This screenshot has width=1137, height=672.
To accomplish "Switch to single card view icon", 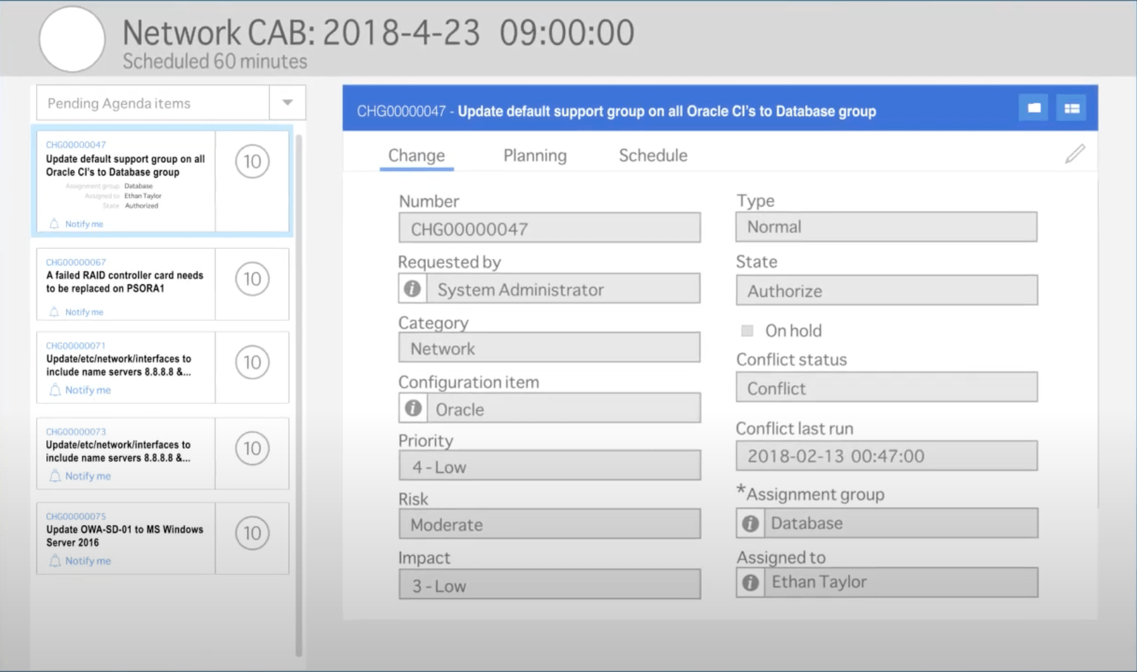I will (x=1034, y=108).
